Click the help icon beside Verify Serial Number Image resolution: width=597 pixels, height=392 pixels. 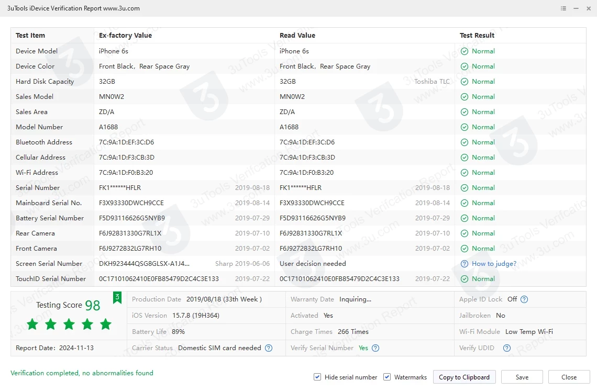pyautogui.click(x=375, y=348)
